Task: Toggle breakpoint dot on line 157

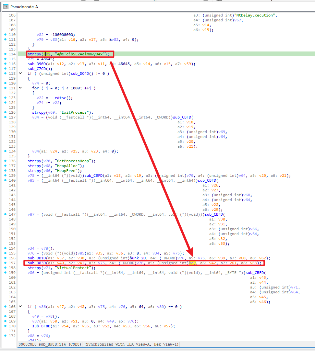Action: (6, 263)
